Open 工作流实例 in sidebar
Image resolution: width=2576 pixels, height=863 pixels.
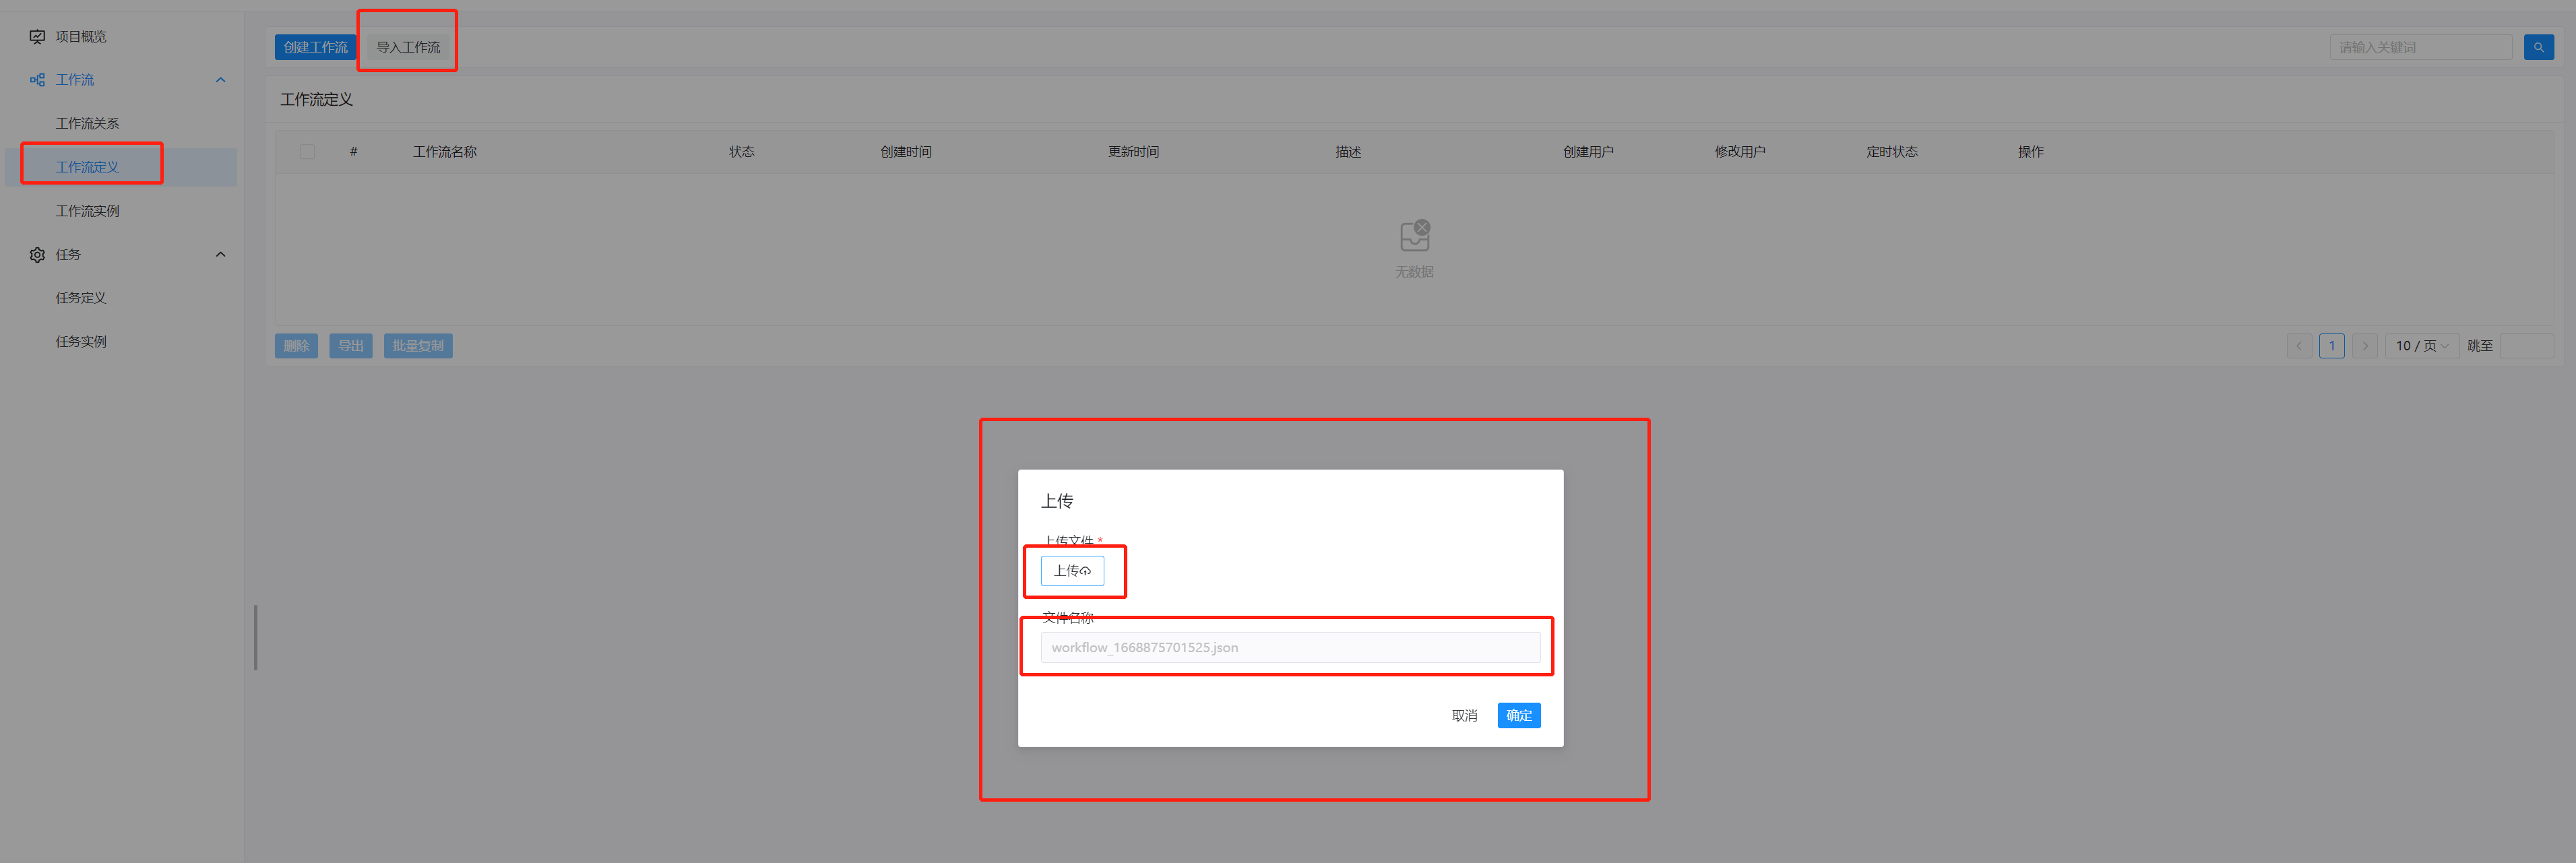87,211
